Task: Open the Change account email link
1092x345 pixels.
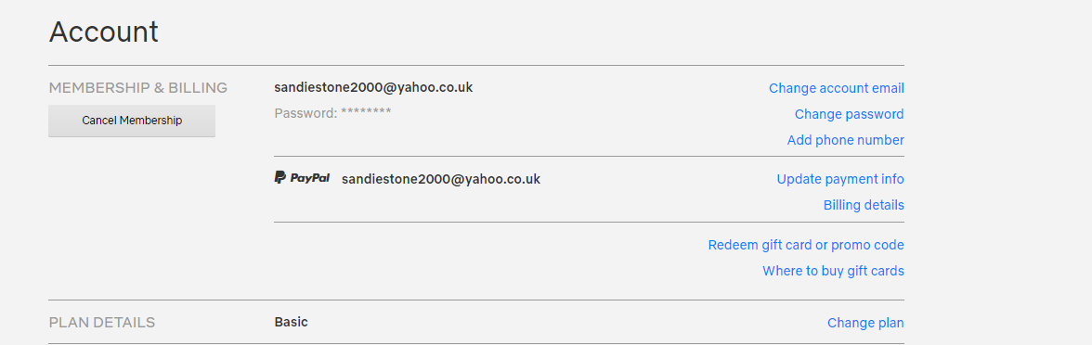Action: (837, 88)
